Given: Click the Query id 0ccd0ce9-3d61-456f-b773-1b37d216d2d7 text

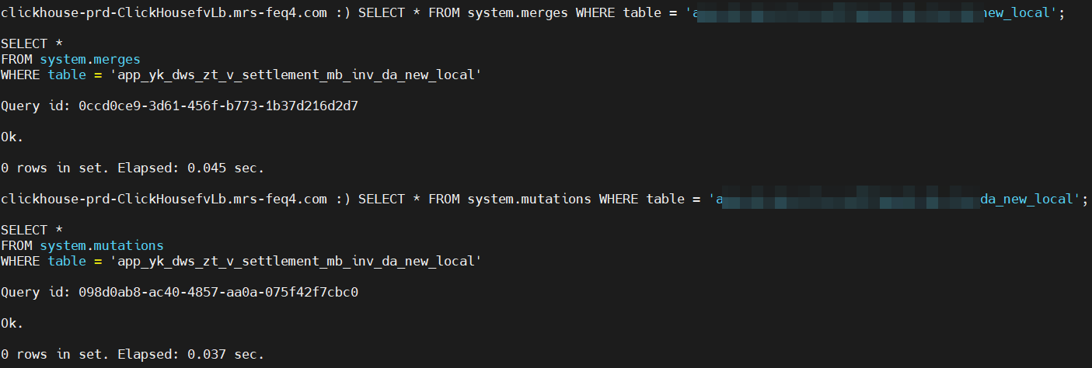Looking at the screenshot, I should coord(218,106).
